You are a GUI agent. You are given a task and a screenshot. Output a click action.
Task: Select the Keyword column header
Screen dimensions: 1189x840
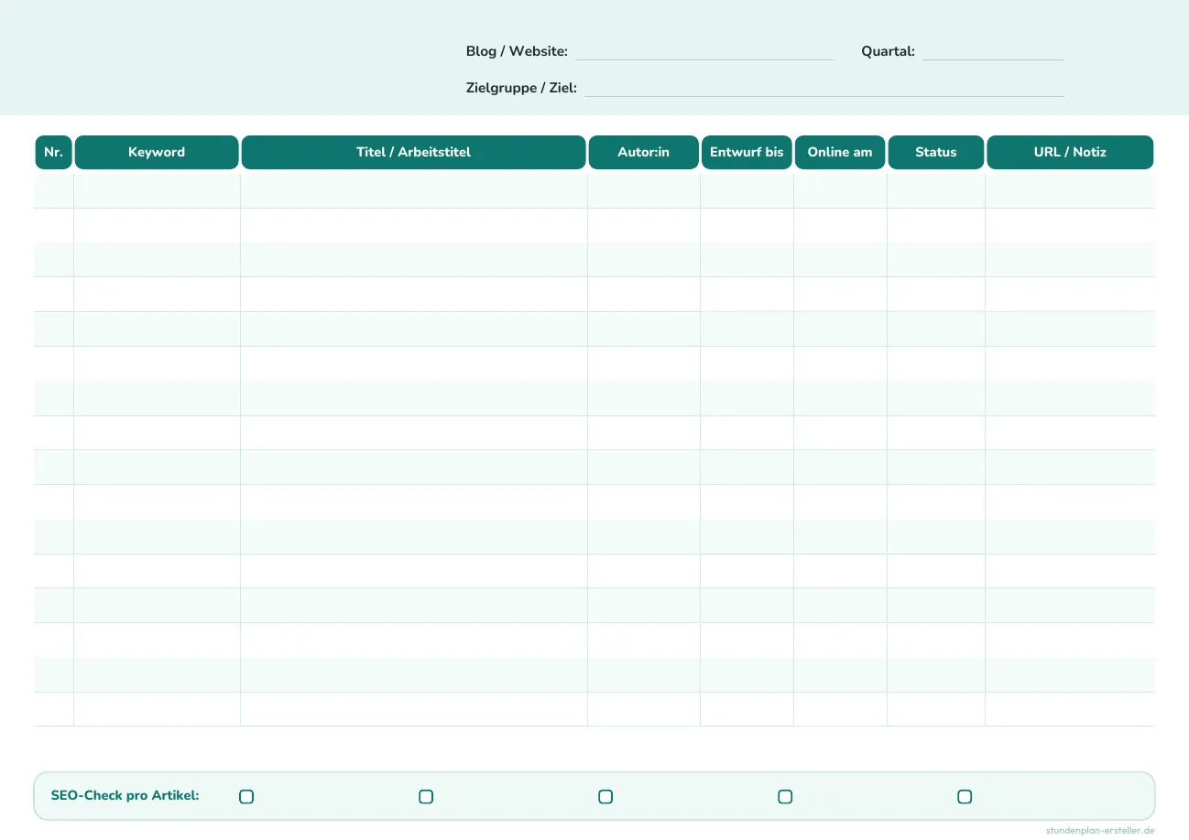[x=157, y=153]
